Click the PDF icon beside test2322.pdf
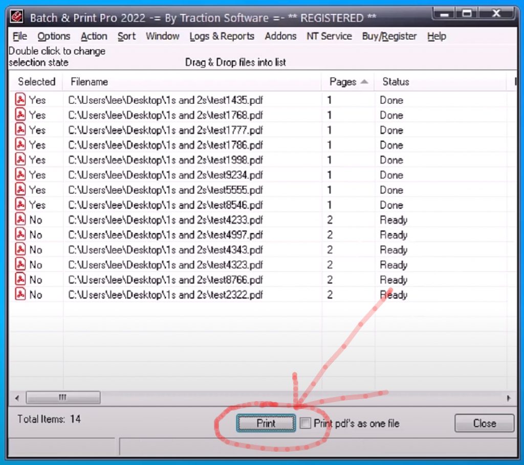 pyautogui.click(x=18, y=294)
